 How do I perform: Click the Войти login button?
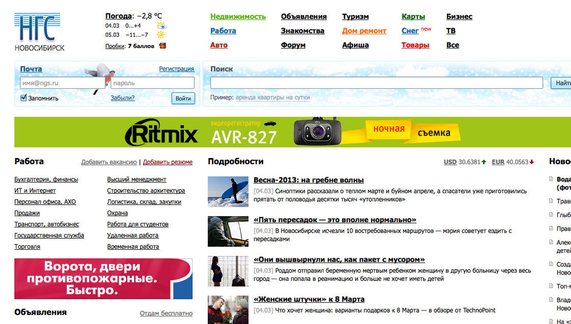coord(183,98)
